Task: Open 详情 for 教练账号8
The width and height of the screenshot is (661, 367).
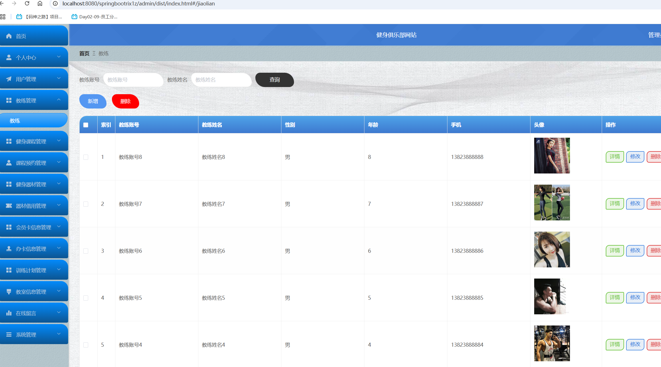Action: pyautogui.click(x=615, y=157)
